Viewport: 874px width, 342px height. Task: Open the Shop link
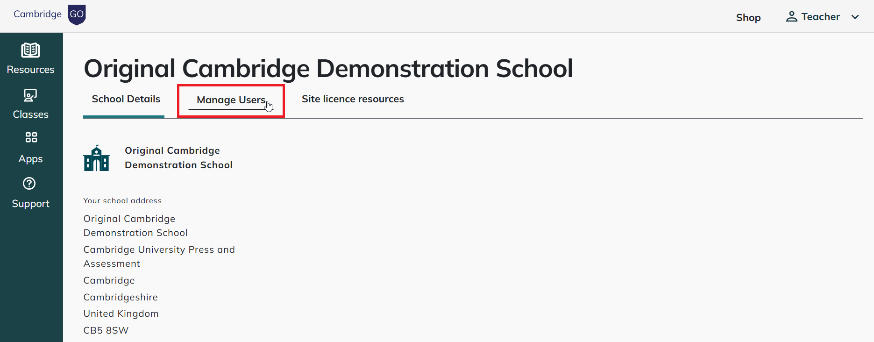pyautogui.click(x=748, y=18)
